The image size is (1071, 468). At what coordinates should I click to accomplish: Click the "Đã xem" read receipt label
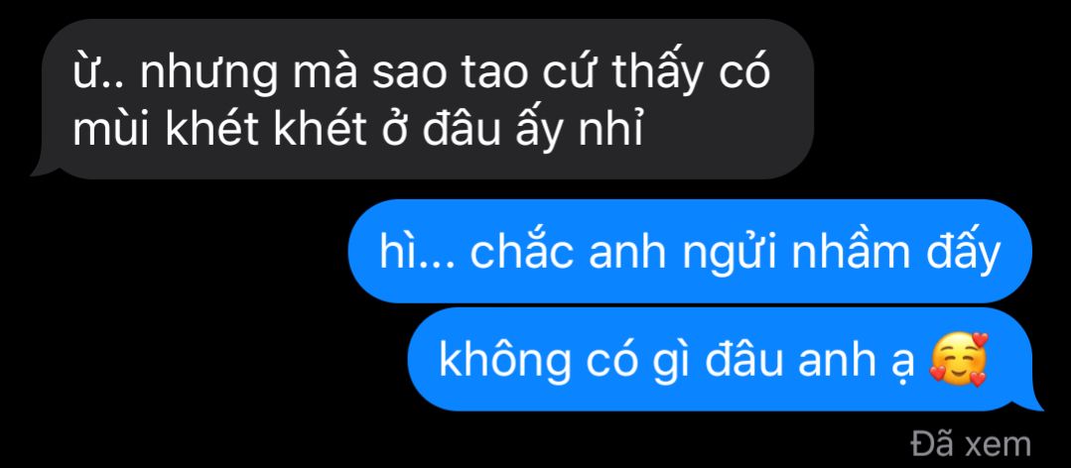click(972, 445)
